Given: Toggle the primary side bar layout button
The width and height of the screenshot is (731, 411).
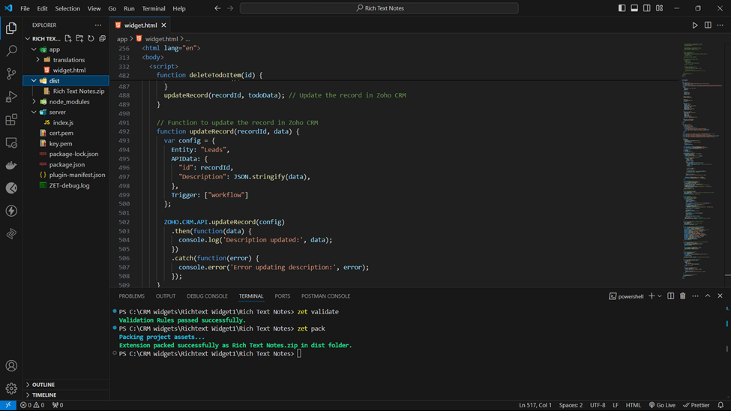Looking at the screenshot, I should coord(622,8).
